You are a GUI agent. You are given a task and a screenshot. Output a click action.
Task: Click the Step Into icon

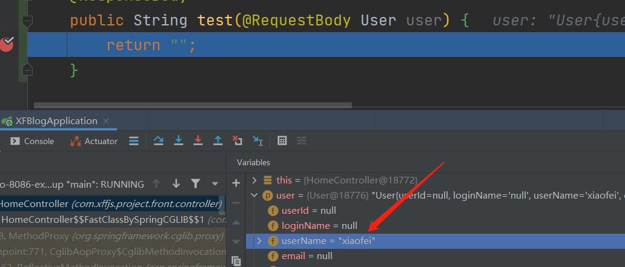point(179,141)
